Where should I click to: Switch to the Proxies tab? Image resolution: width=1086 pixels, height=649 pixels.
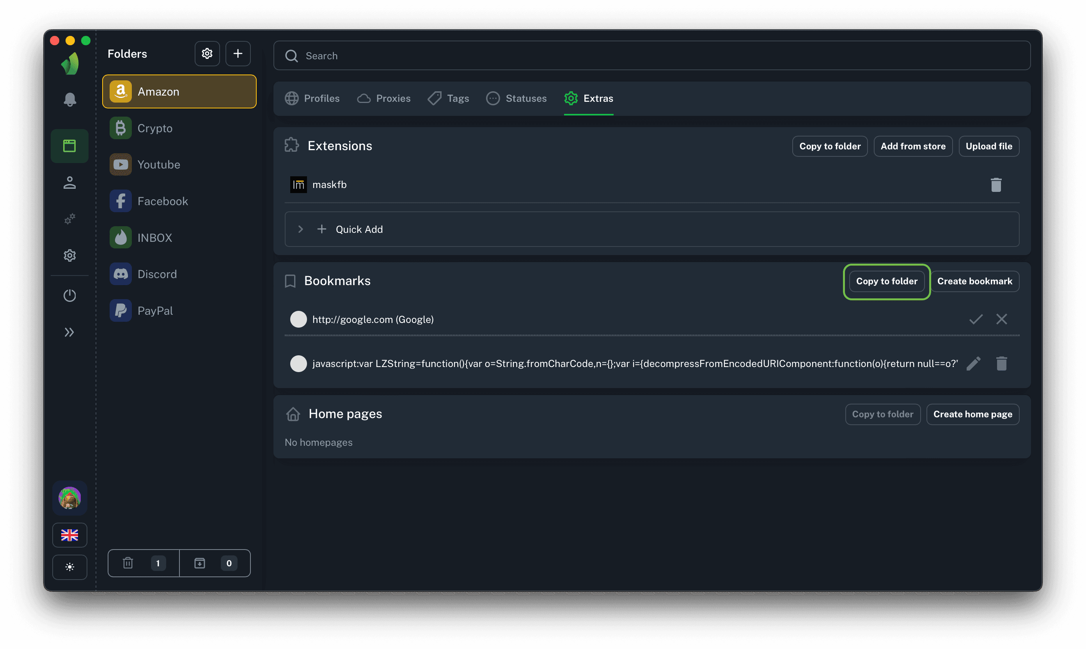pyautogui.click(x=384, y=98)
